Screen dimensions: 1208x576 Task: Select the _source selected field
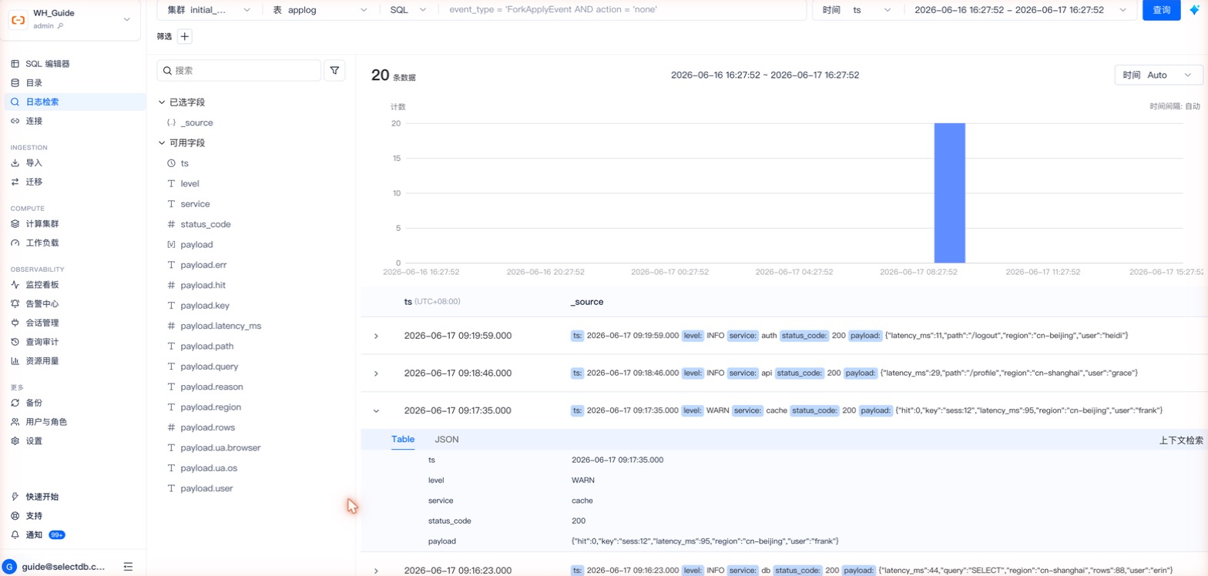point(196,122)
